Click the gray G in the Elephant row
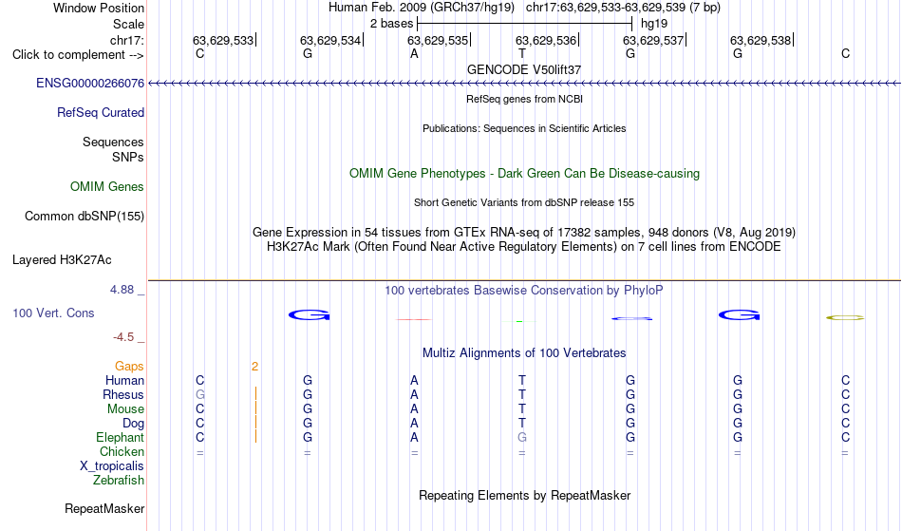The width and height of the screenshot is (902, 531). (522, 437)
